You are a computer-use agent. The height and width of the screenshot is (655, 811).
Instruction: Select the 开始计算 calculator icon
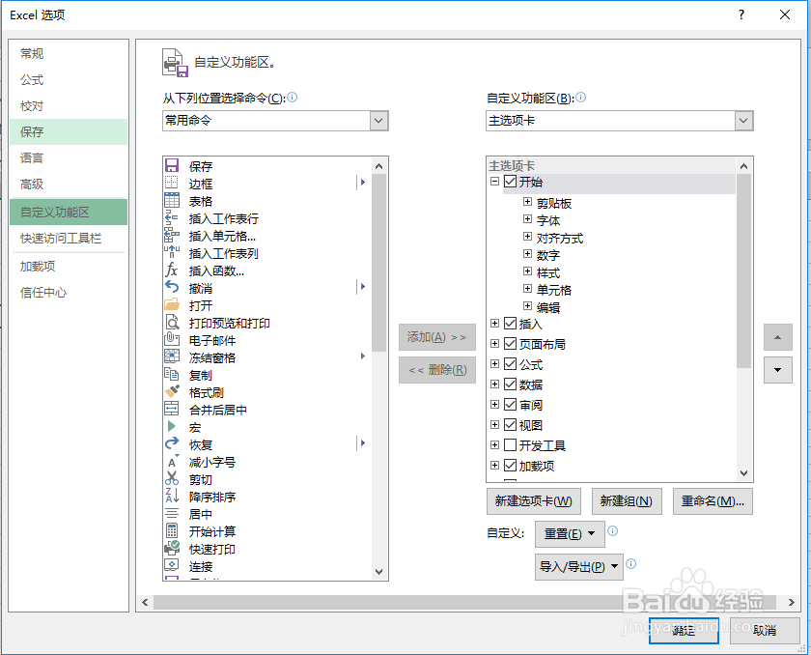coord(172,530)
